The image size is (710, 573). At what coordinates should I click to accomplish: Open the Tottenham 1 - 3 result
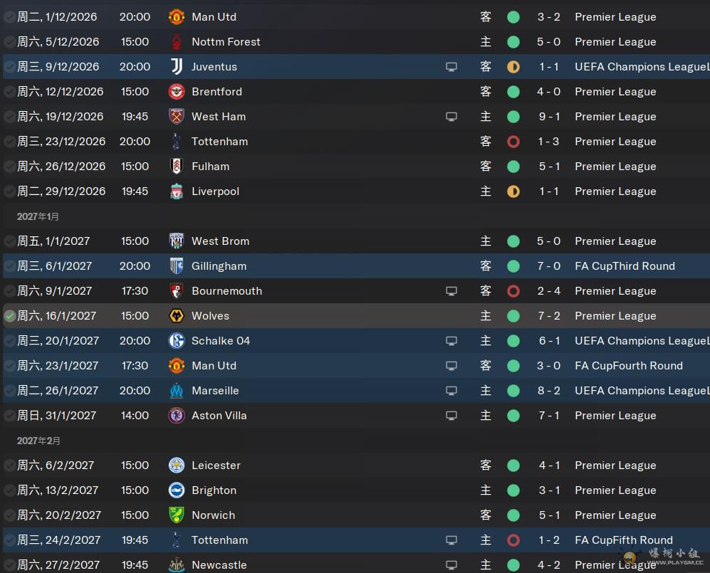click(x=548, y=142)
